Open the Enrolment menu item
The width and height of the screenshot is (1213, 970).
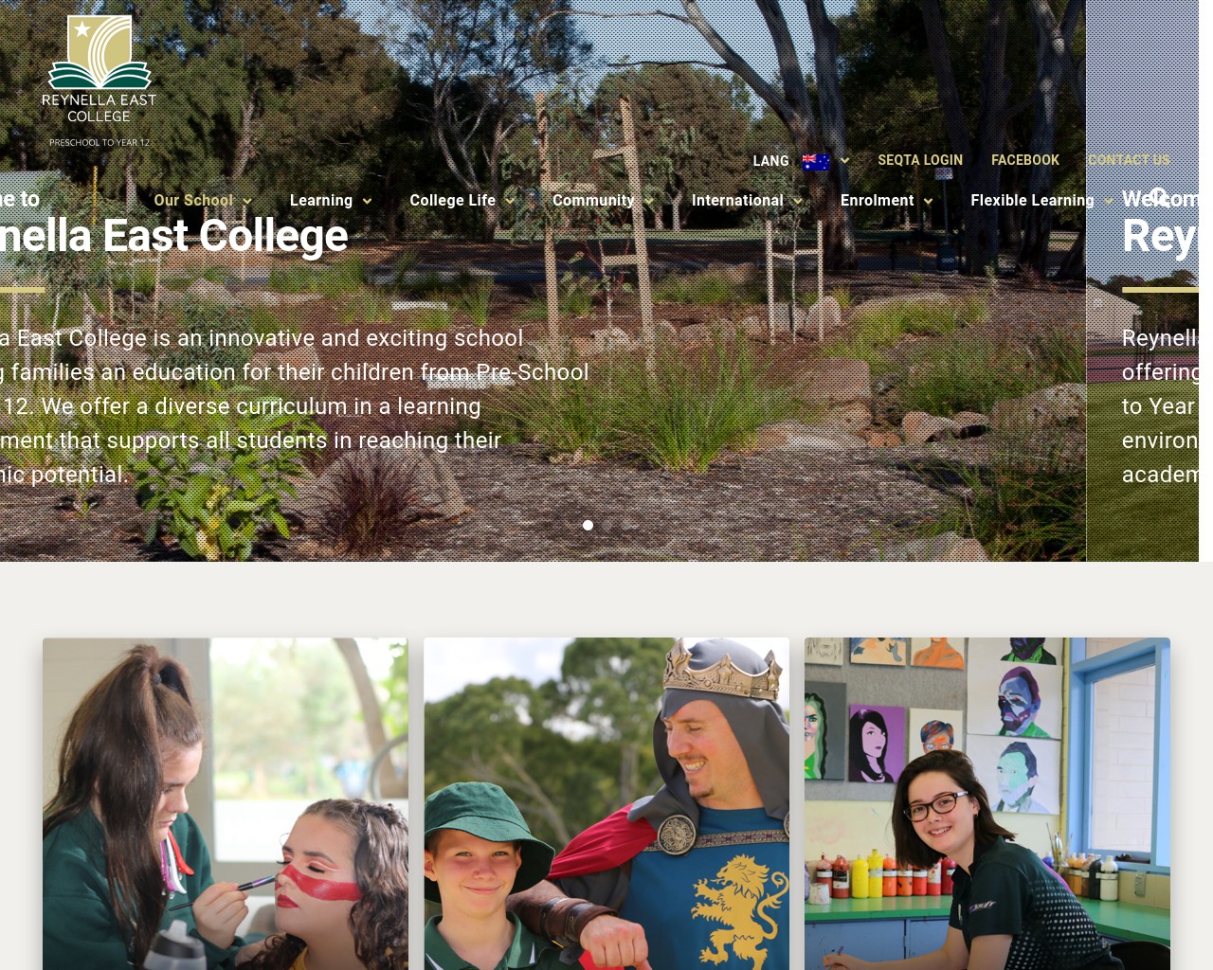click(x=877, y=201)
